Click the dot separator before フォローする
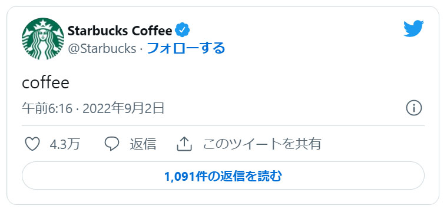Viewport: 447px width, 212px height. (141, 49)
